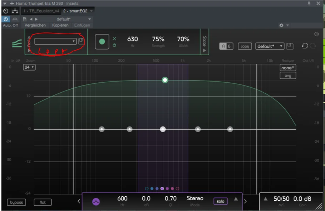
Task: Click the sonible wave logo
Action: point(17,43)
